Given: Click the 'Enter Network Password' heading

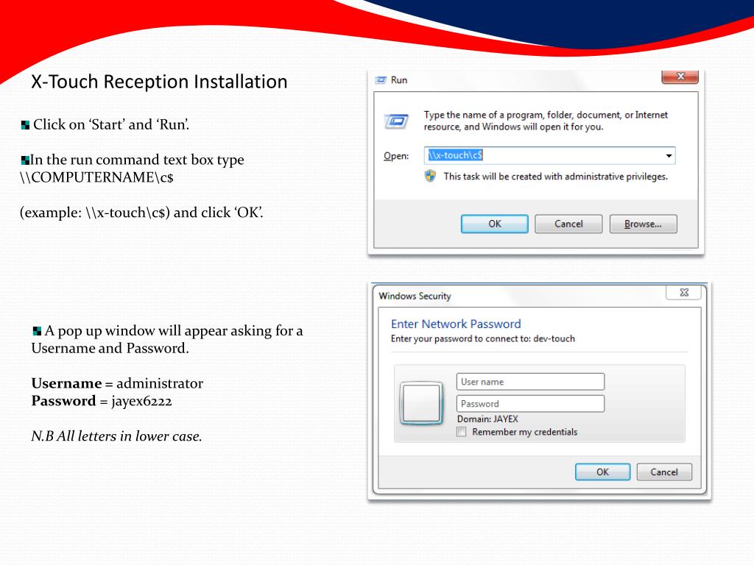Looking at the screenshot, I should coord(456,324).
